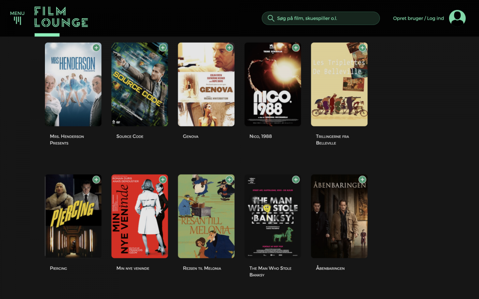Open the Source Code movie poster
This screenshot has width=479, height=299.
tap(140, 84)
